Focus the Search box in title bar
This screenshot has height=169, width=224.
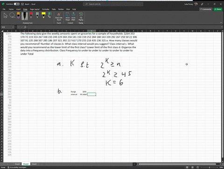click(x=113, y=4)
